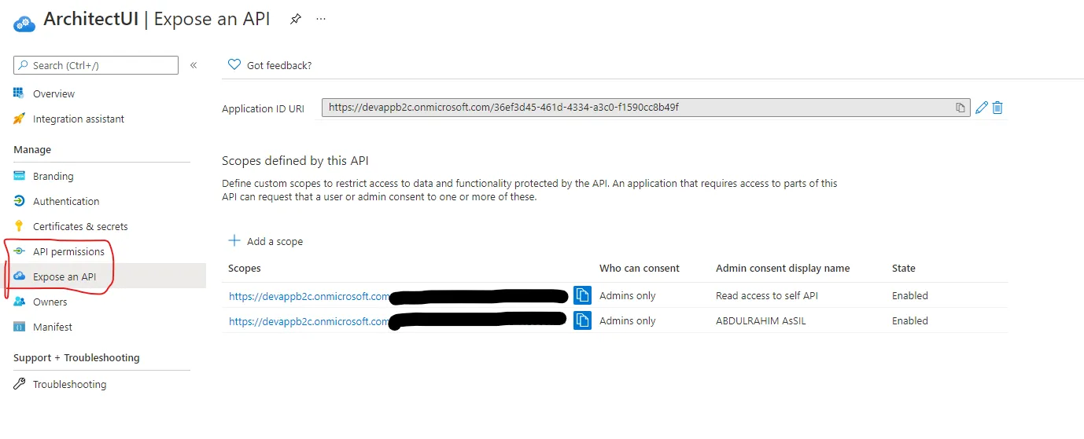Image resolution: width=1084 pixels, height=439 pixels.
Task: Focus the sidebar Search box
Action: tap(96, 65)
